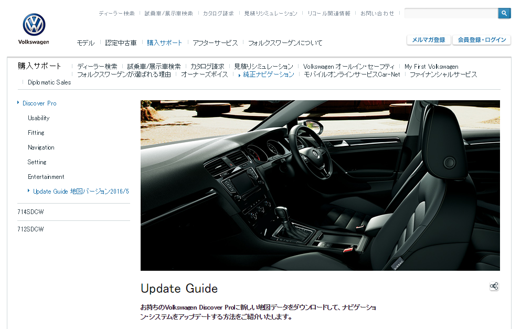Click the share icon beside Update Guide

click(x=494, y=286)
